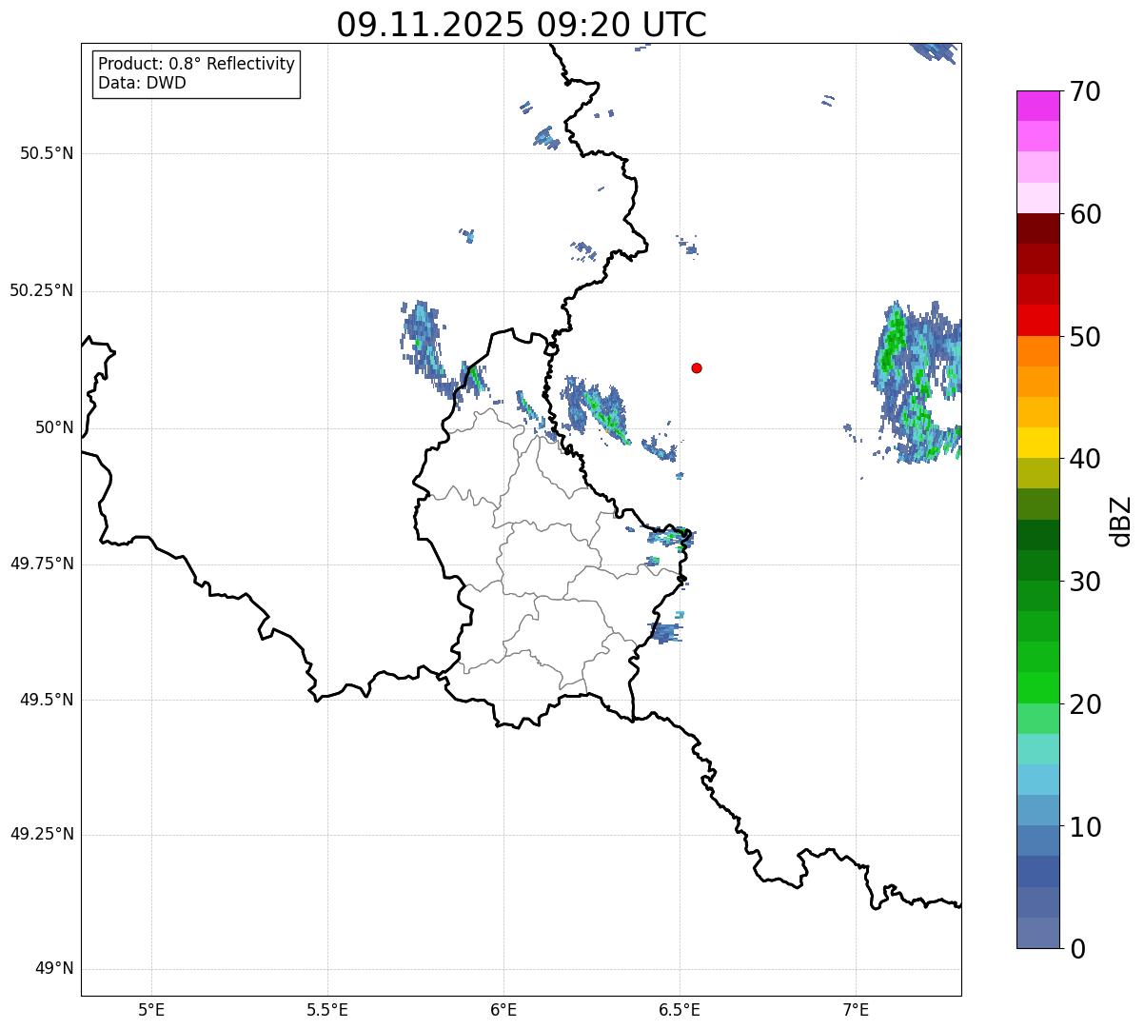Click 'Product: 0.8° Reflectivity' text
Viewport: 1144px width, 1029px height.
coord(197,64)
